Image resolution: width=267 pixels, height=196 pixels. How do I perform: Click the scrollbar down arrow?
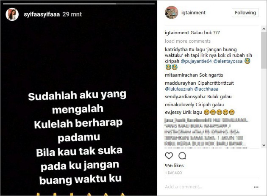(264, 145)
